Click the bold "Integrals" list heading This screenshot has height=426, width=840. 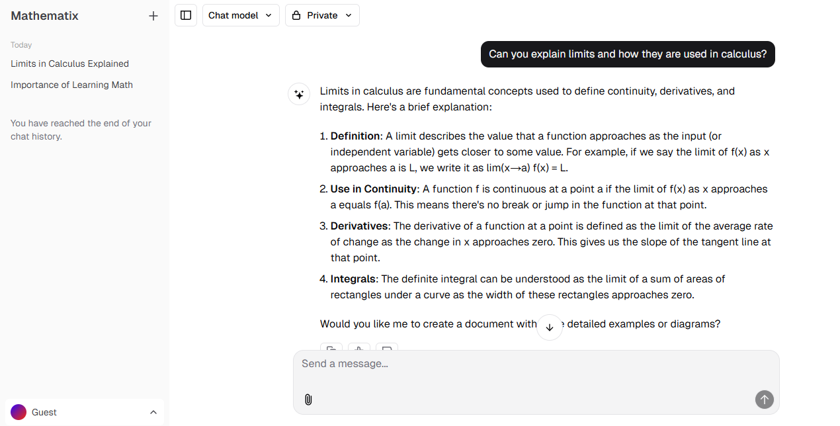(x=353, y=279)
